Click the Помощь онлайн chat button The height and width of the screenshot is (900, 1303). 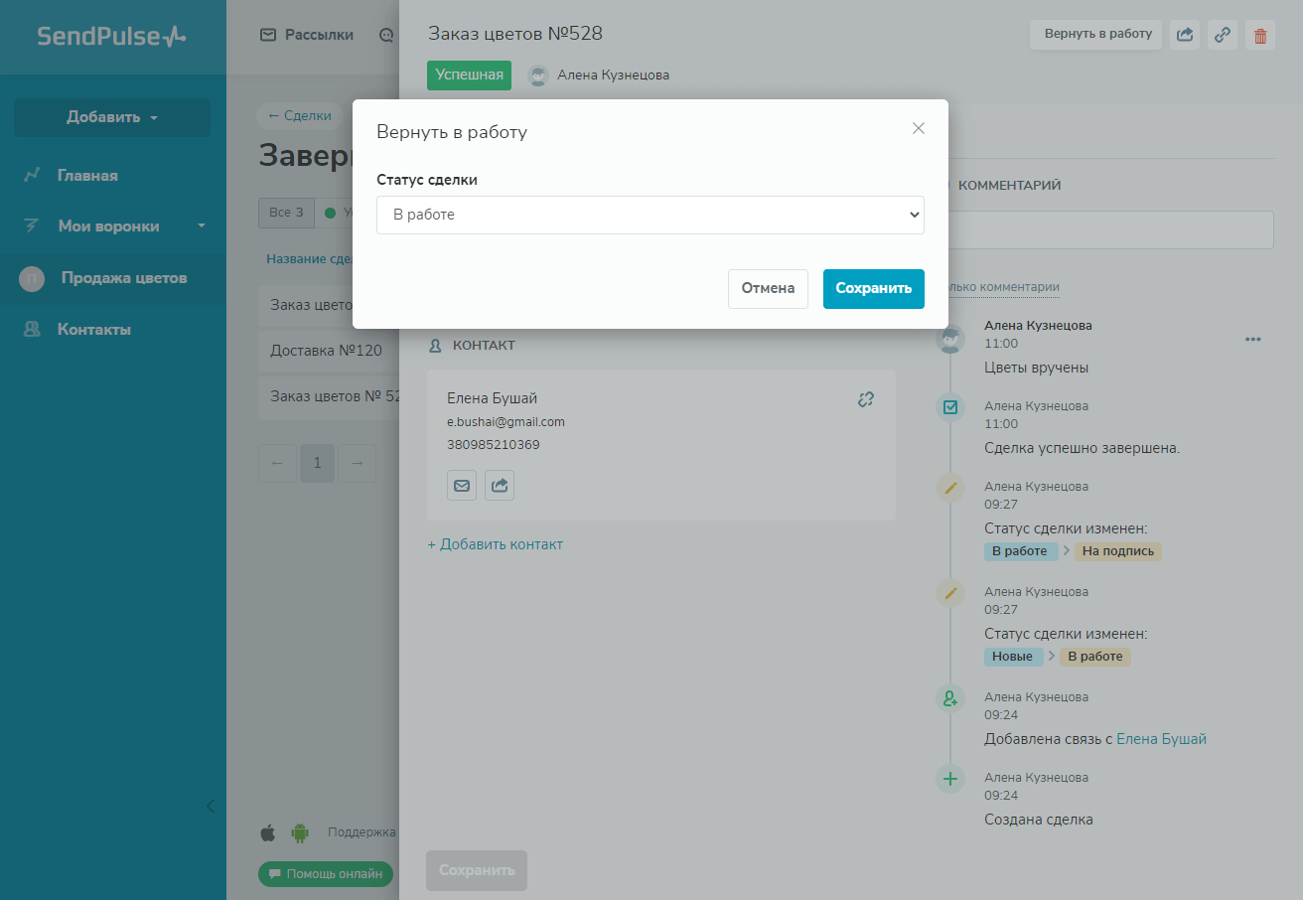[326, 874]
